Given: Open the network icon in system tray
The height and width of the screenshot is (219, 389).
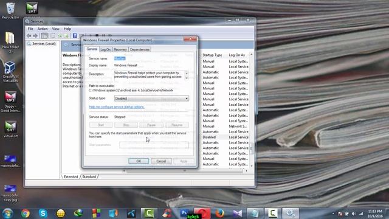Looking at the screenshot, I should click(x=361, y=214).
